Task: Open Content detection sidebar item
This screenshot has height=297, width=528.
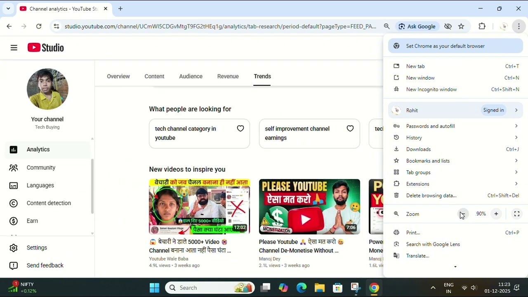Action: click(x=47, y=203)
